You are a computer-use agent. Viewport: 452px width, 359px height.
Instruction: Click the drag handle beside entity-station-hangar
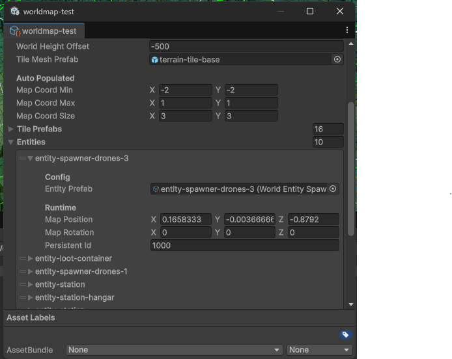(x=22, y=297)
